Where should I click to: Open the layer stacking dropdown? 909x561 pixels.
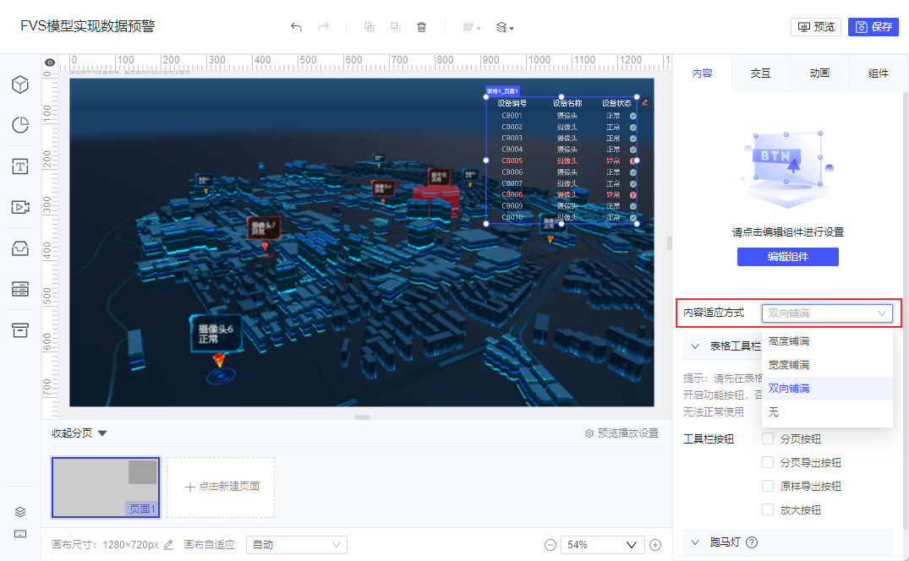pyautogui.click(x=504, y=27)
